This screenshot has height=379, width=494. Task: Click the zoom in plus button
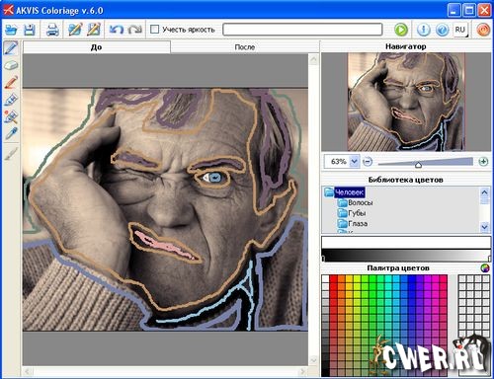point(483,162)
